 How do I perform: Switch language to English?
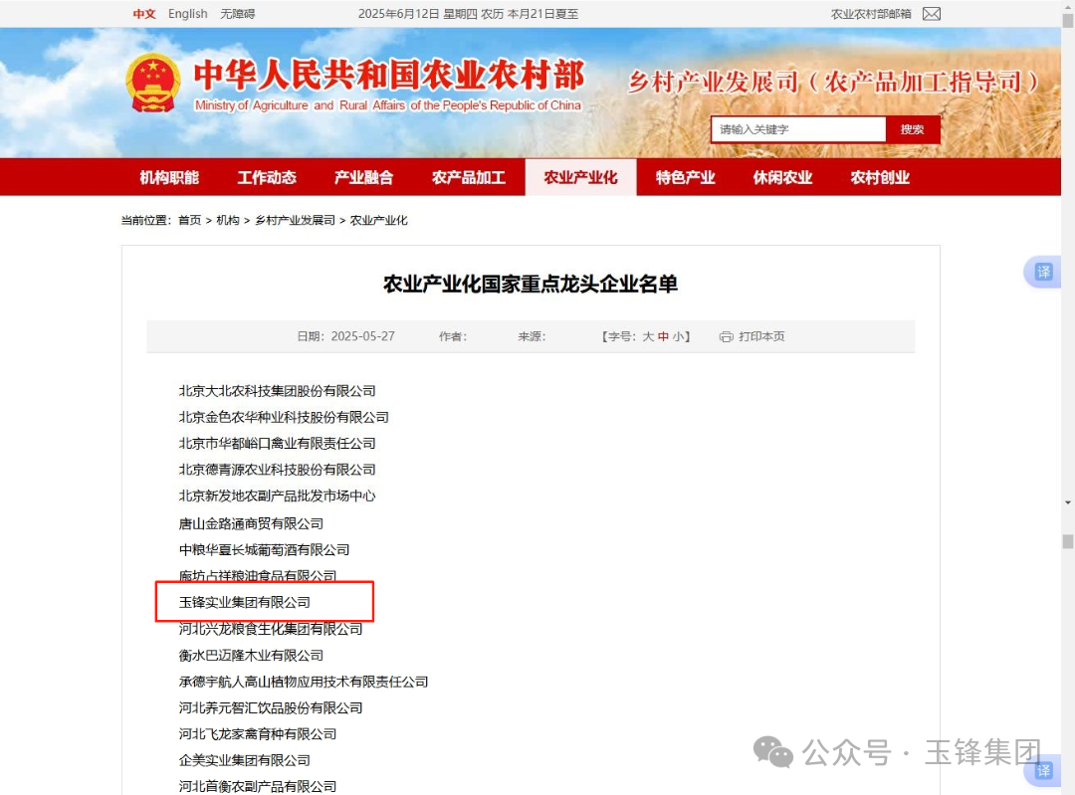coord(188,14)
